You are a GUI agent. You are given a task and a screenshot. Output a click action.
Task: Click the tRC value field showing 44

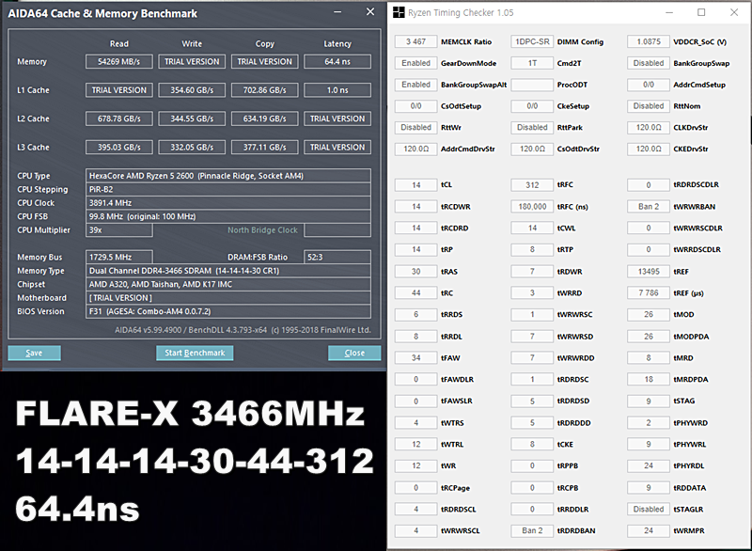tap(415, 292)
